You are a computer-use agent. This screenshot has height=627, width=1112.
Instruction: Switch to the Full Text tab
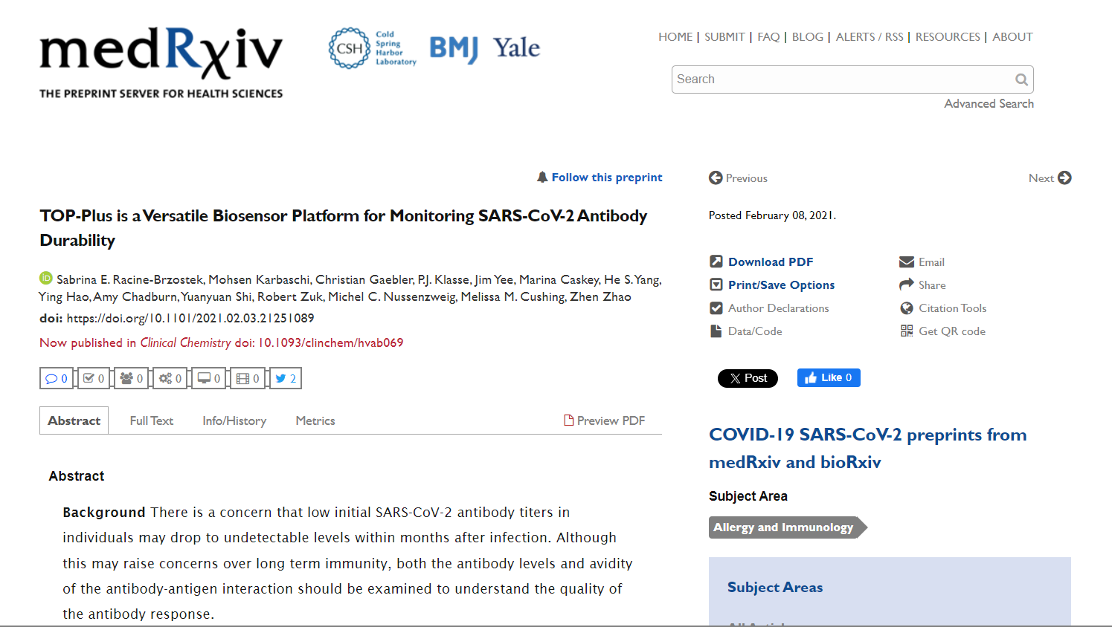tap(151, 420)
